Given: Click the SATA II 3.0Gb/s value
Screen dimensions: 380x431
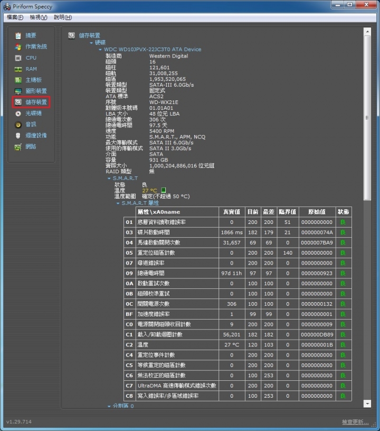Looking at the screenshot, I should (170, 148).
